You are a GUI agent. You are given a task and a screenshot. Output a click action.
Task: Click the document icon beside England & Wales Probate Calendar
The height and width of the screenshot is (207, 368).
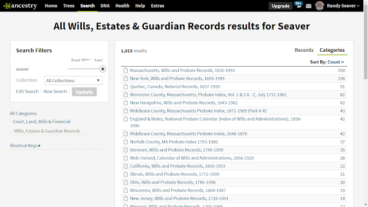126,119
